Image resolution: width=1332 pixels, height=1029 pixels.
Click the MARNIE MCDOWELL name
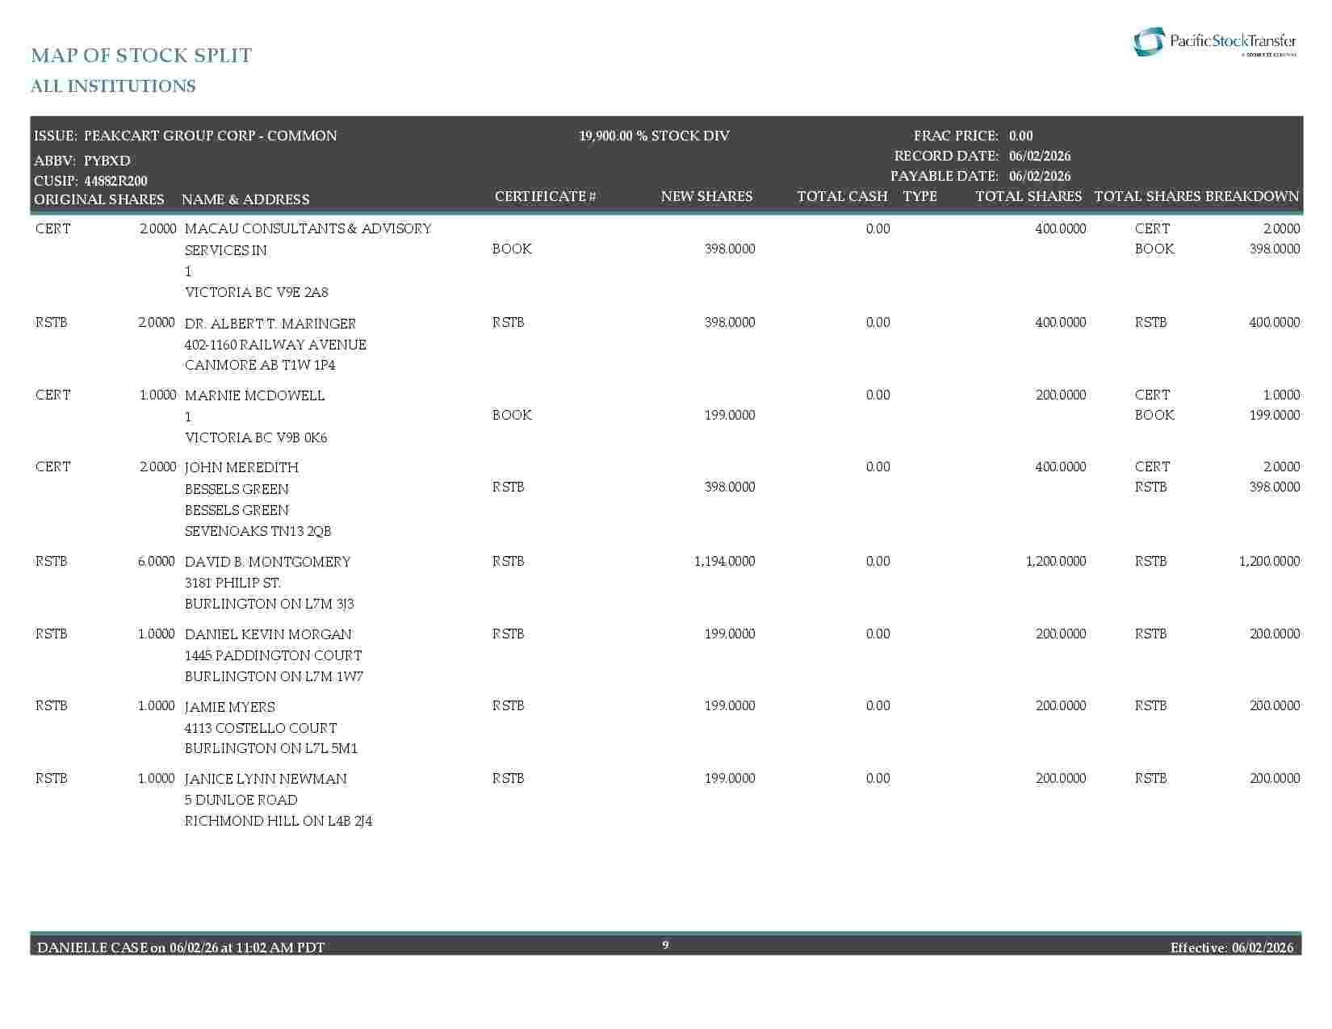click(255, 395)
